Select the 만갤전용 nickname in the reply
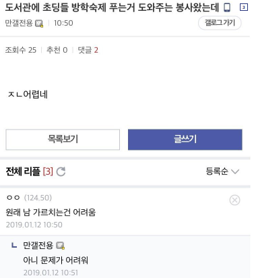This screenshot has width=254, height=278. pyautogui.click(x=38, y=246)
